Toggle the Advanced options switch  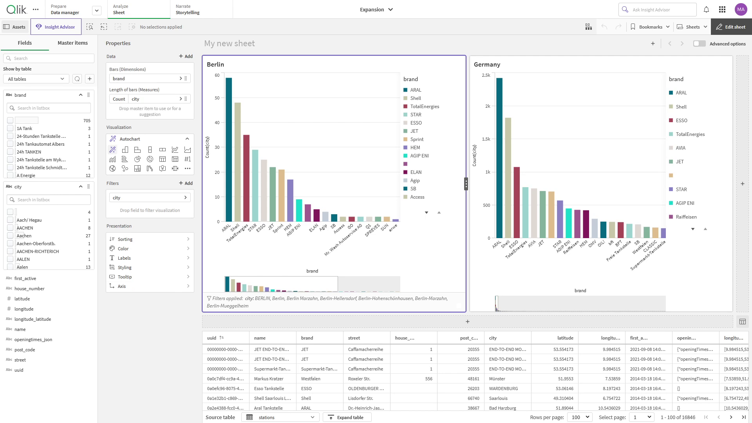point(699,43)
